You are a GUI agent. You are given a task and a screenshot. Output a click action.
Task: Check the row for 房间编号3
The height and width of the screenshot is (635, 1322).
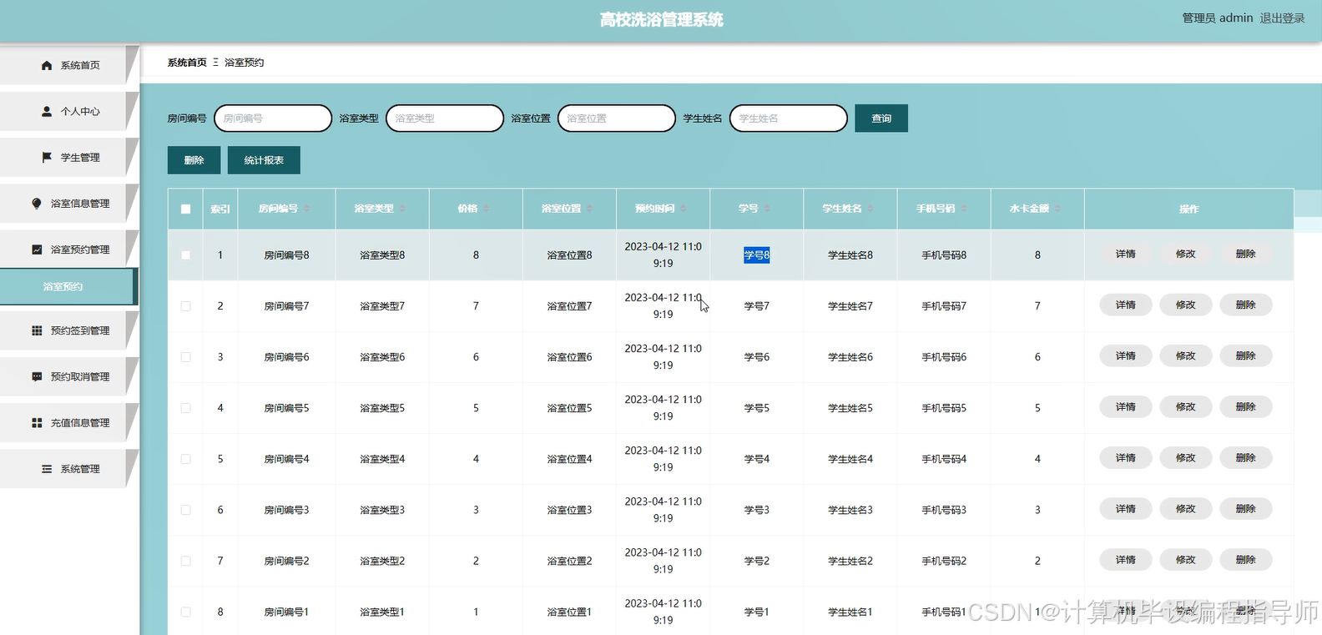[185, 510]
